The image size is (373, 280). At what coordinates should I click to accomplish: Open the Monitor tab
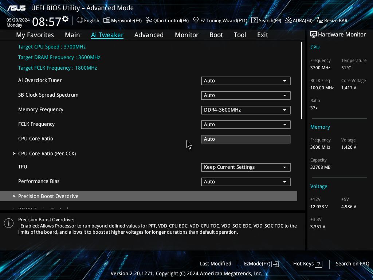[x=187, y=35]
